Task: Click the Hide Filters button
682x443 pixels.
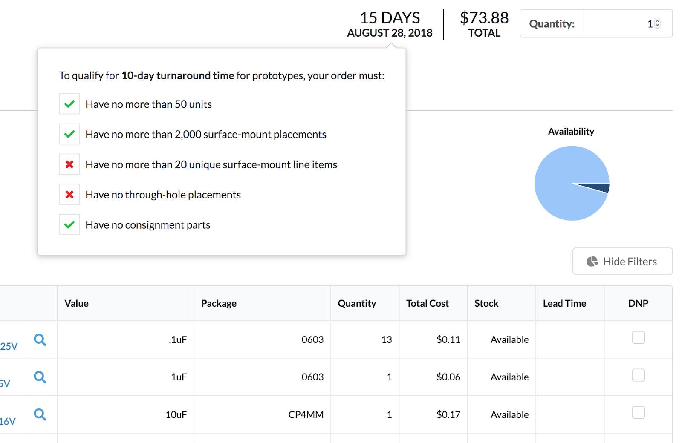Action: point(622,261)
